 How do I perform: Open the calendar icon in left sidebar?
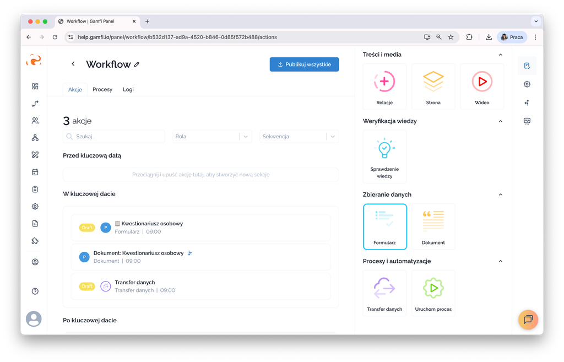click(35, 172)
